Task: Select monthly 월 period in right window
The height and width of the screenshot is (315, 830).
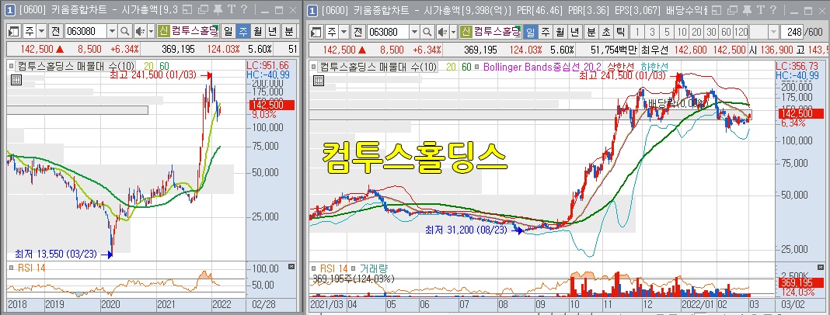Action: (x=560, y=32)
